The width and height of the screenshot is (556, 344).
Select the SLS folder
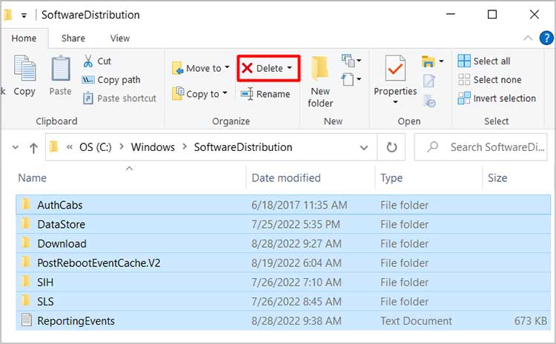point(283,301)
